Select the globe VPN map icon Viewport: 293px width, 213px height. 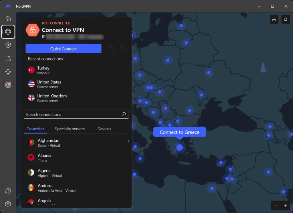8,32
